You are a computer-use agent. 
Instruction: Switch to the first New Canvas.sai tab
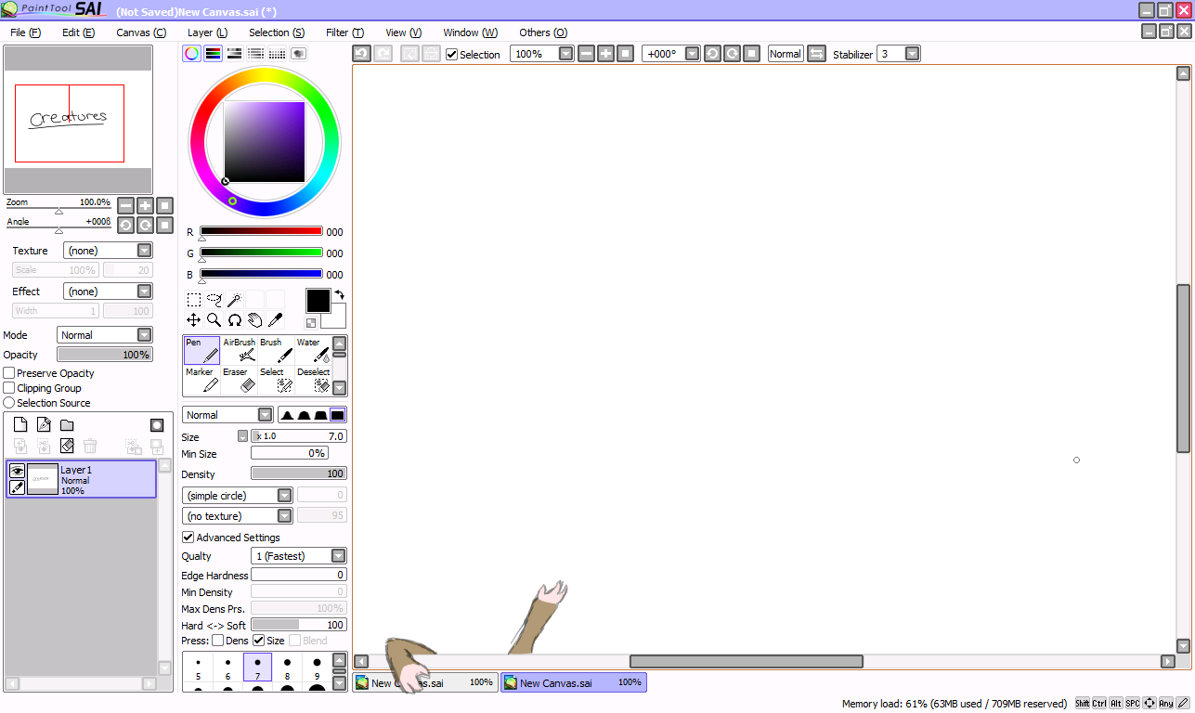pos(424,682)
